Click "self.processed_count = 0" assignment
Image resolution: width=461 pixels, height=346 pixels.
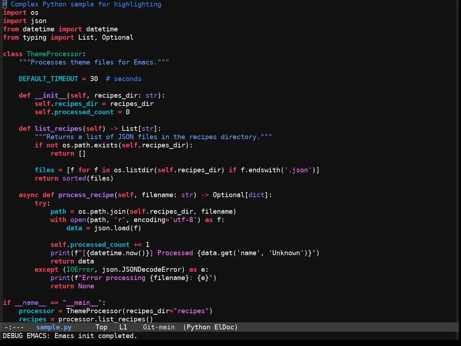(82, 112)
